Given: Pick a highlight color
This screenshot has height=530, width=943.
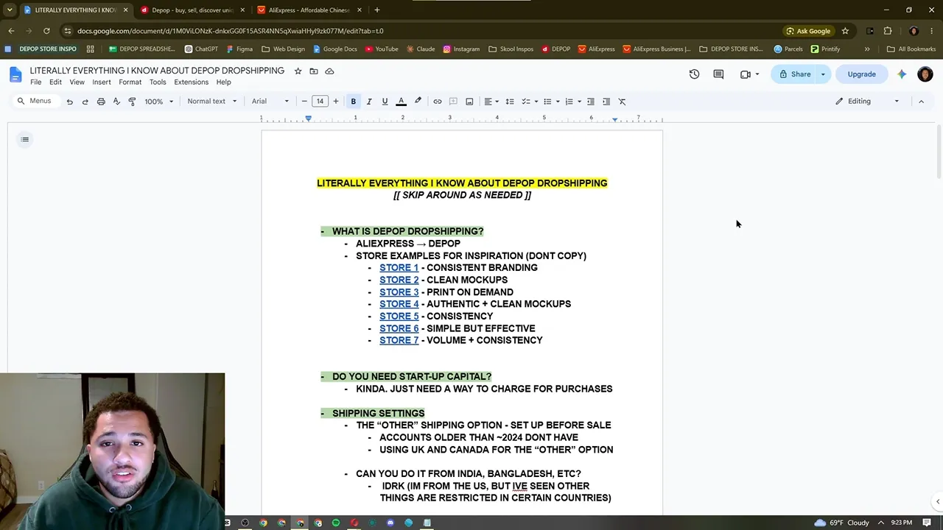Looking at the screenshot, I should click(x=418, y=102).
